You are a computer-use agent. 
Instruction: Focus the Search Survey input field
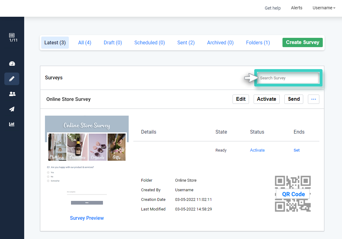(x=288, y=78)
